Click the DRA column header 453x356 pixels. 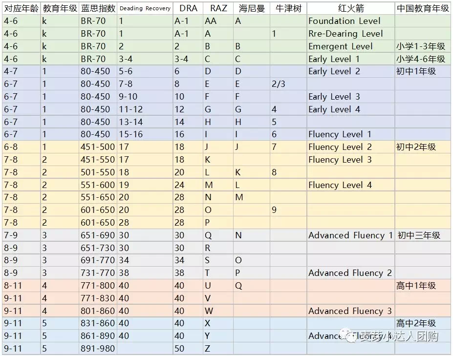[188, 8]
